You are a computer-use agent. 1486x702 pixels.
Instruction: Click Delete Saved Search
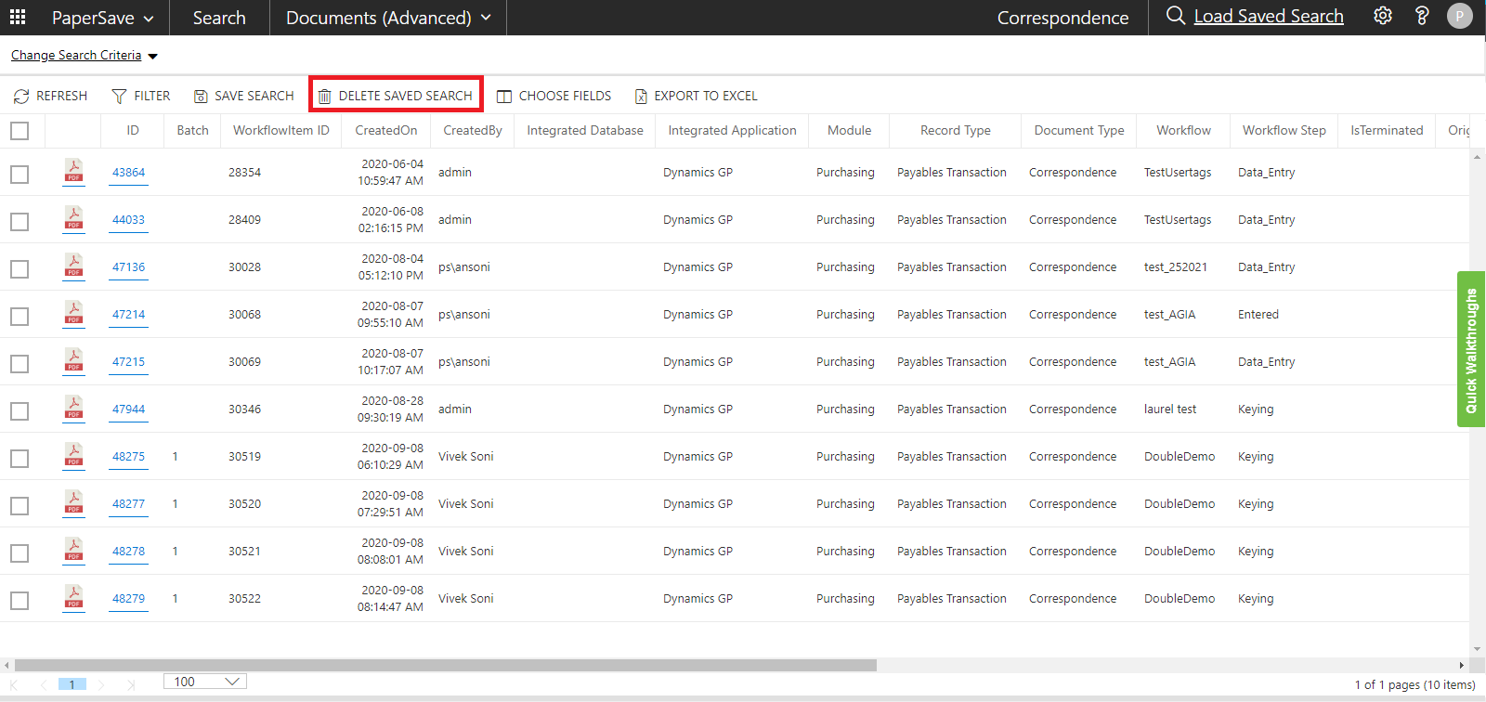coord(396,96)
